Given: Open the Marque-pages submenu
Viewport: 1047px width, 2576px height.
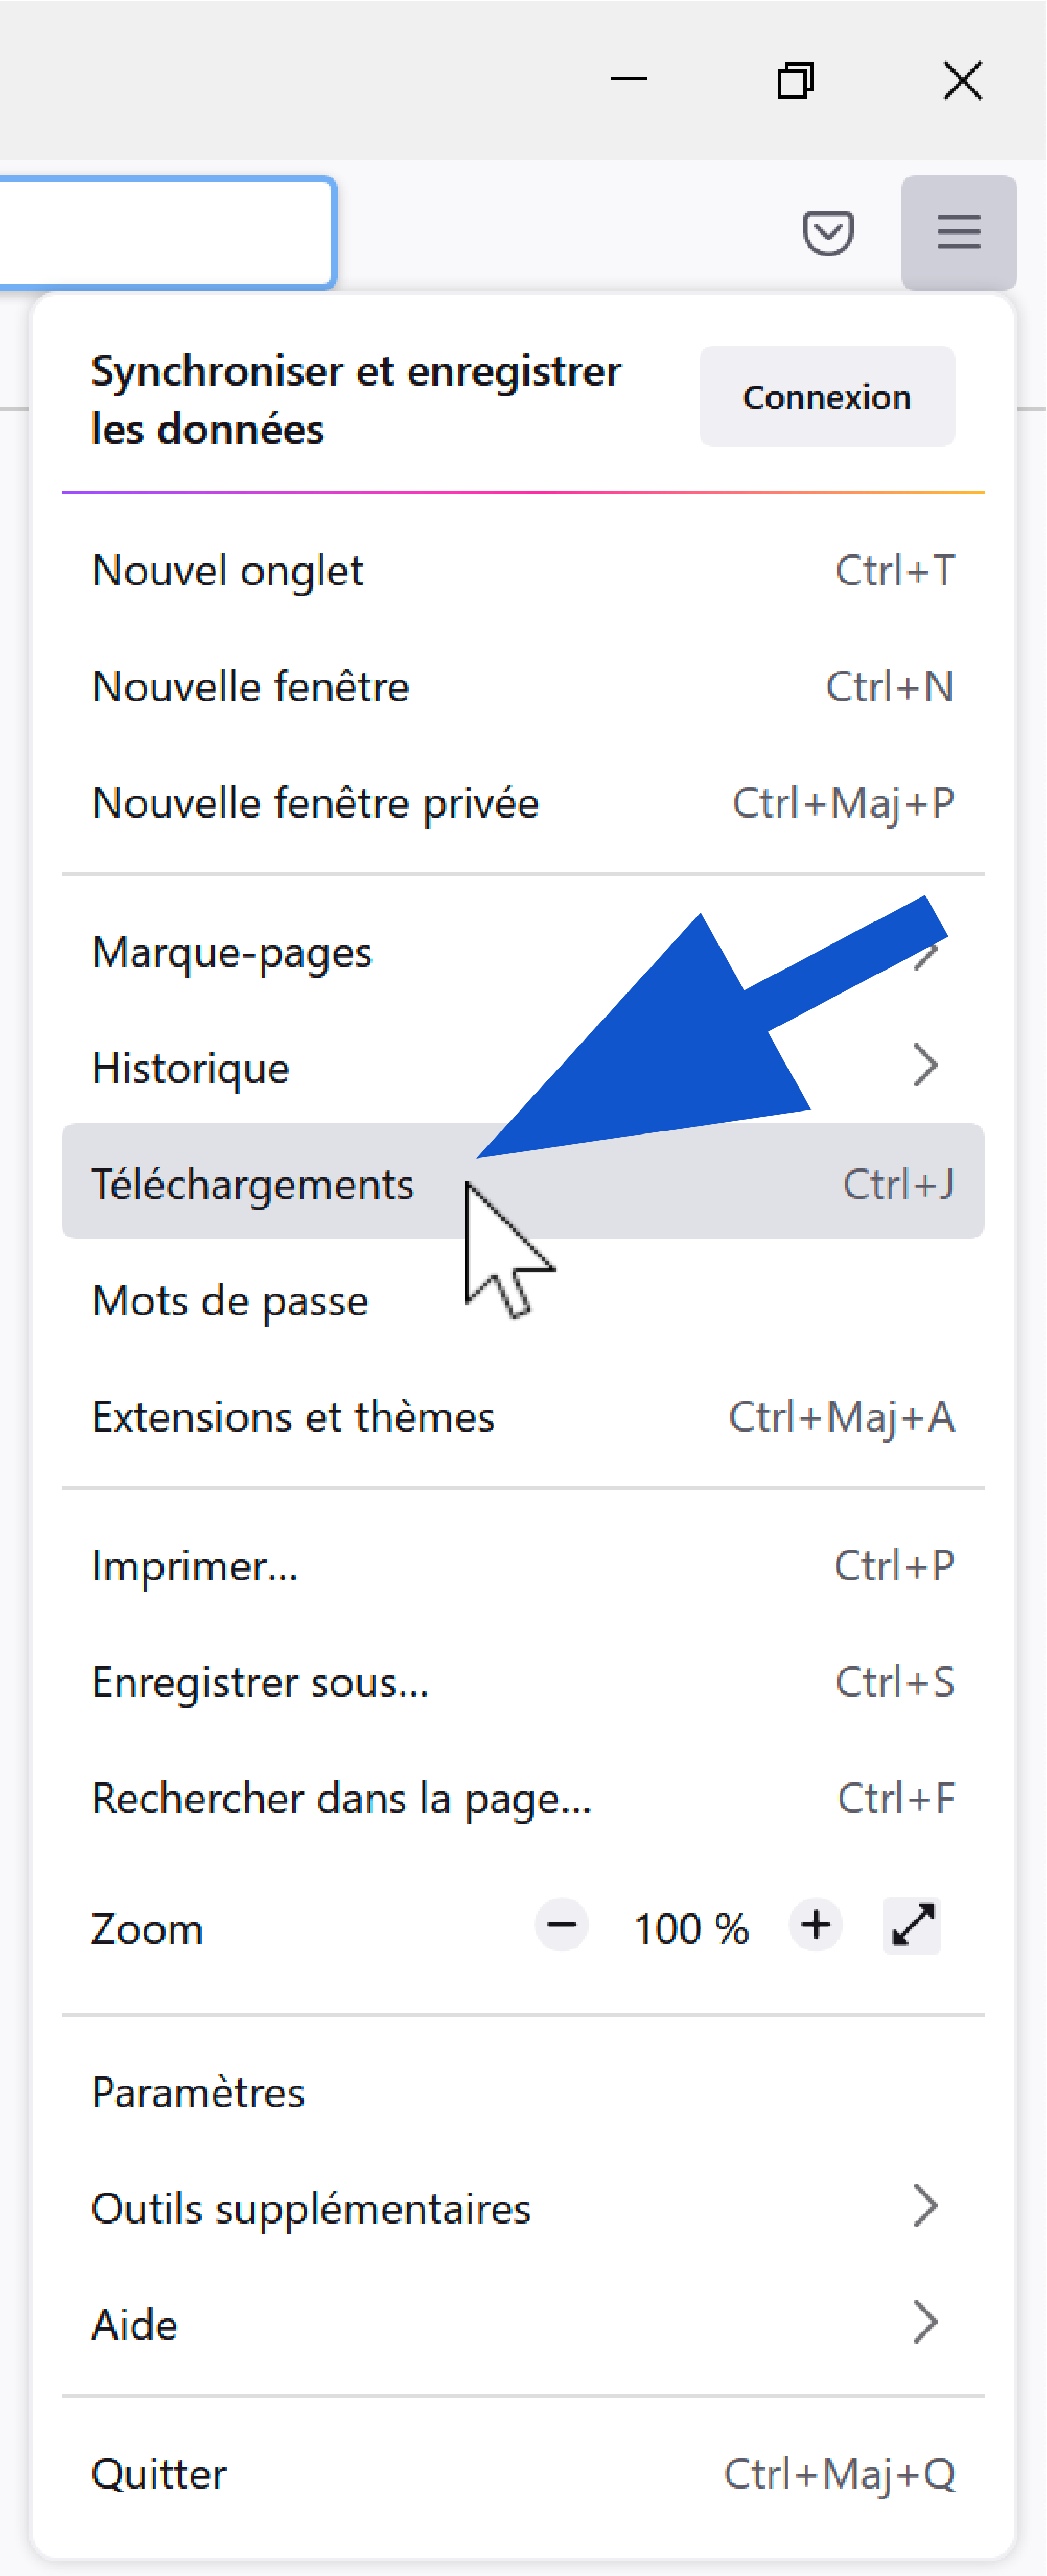Looking at the screenshot, I should [x=523, y=951].
